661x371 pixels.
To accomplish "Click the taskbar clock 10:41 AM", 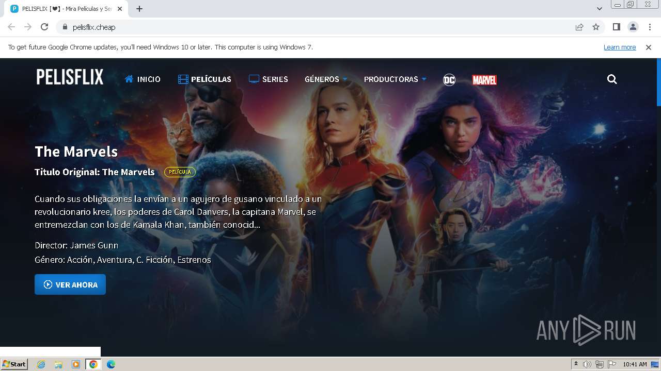I will (x=635, y=364).
